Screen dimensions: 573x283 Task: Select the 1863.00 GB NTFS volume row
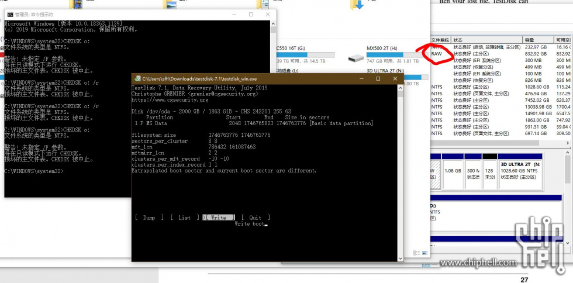coord(500,120)
